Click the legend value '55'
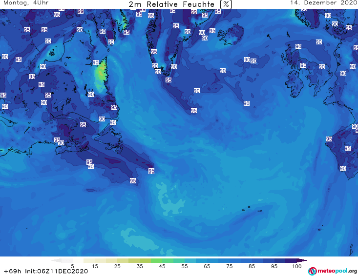The height and width of the screenshot is (276, 358). coord(185,266)
